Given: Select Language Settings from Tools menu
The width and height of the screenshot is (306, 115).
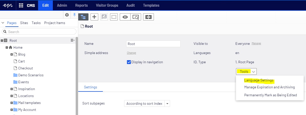Looking at the screenshot, I should [259, 80].
